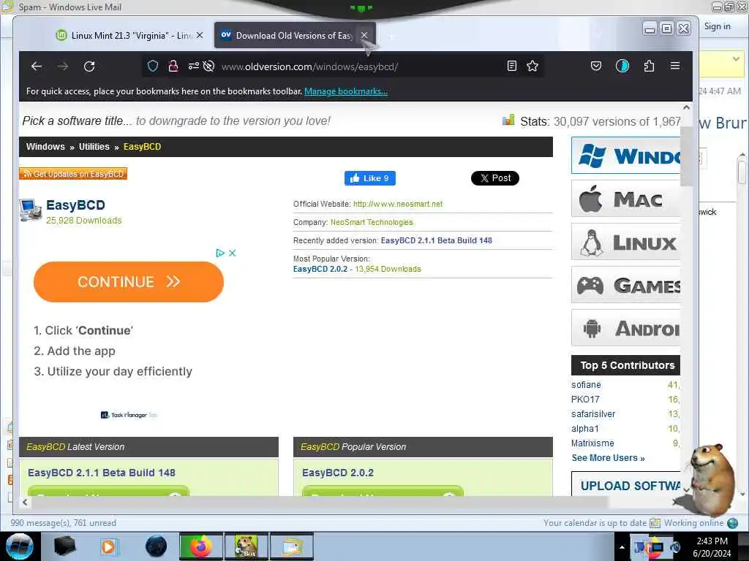Select the Mac platform category
This screenshot has height=561, width=749.
click(x=626, y=199)
